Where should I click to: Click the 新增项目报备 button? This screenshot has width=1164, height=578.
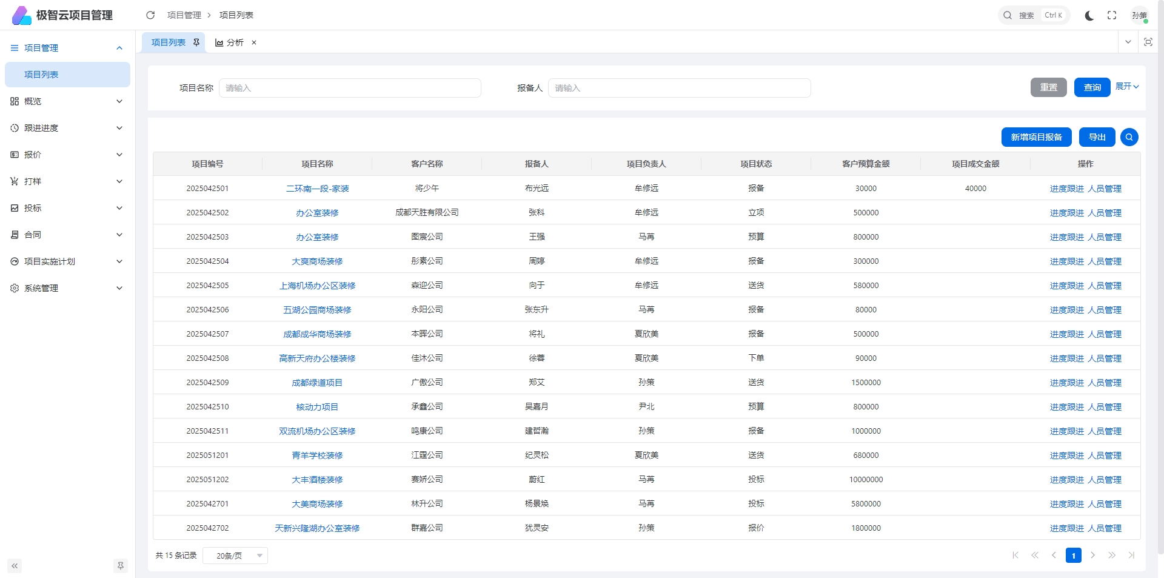(1036, 137)
